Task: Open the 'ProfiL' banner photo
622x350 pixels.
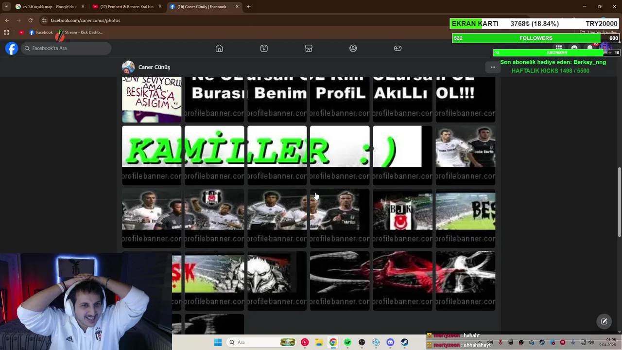Action: pyautogui.click(x=340, y=99)
